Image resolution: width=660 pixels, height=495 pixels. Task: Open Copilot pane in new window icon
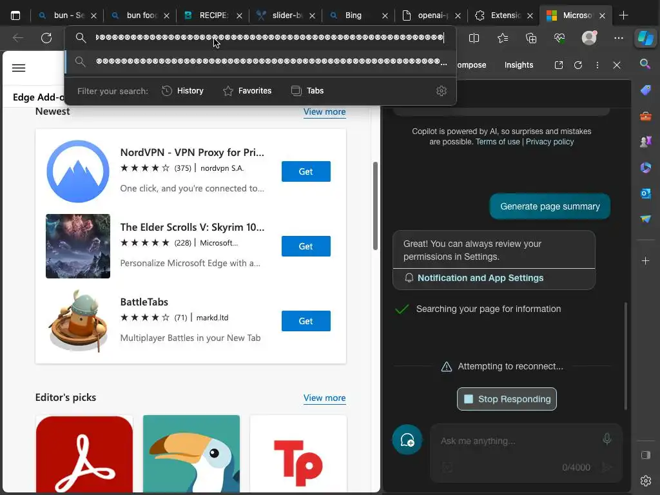coord(559,65)
